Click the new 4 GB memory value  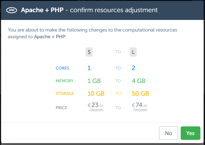coord(139,81)
